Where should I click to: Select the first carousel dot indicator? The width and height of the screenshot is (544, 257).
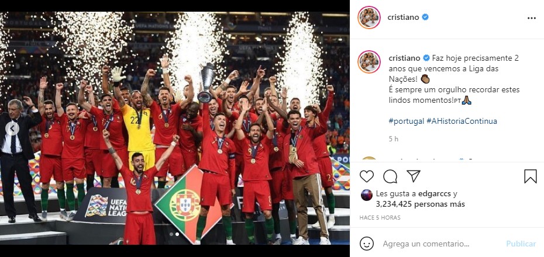pyautogui.click(x=171, y=234)
